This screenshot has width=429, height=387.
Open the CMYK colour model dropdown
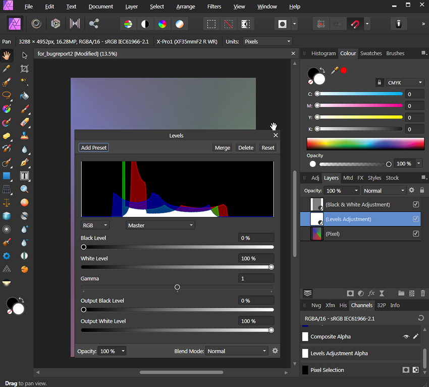405,82
